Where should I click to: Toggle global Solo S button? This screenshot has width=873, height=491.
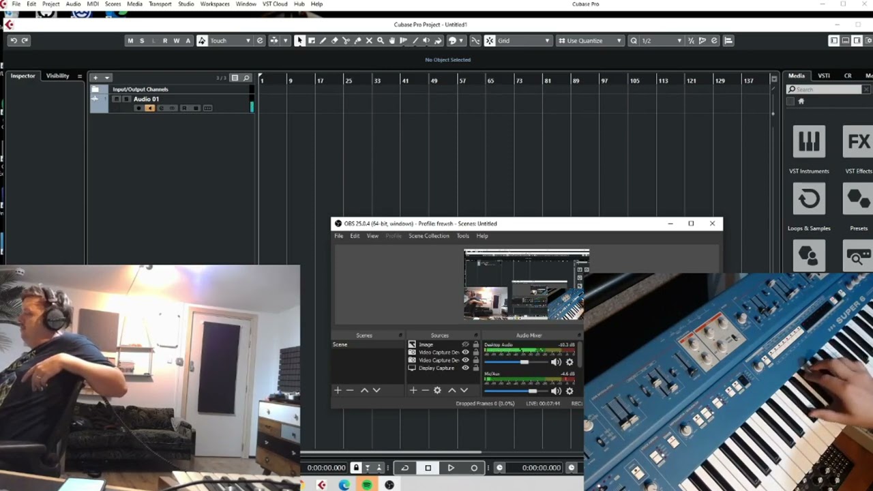click(142, 41)
